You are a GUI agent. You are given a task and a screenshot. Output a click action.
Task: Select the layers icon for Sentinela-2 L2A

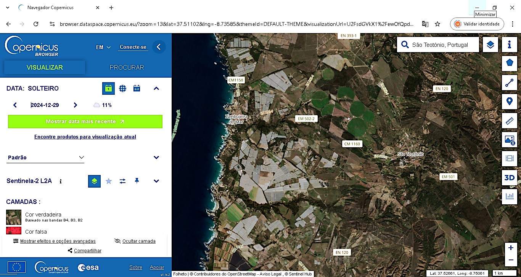(94, 181)
